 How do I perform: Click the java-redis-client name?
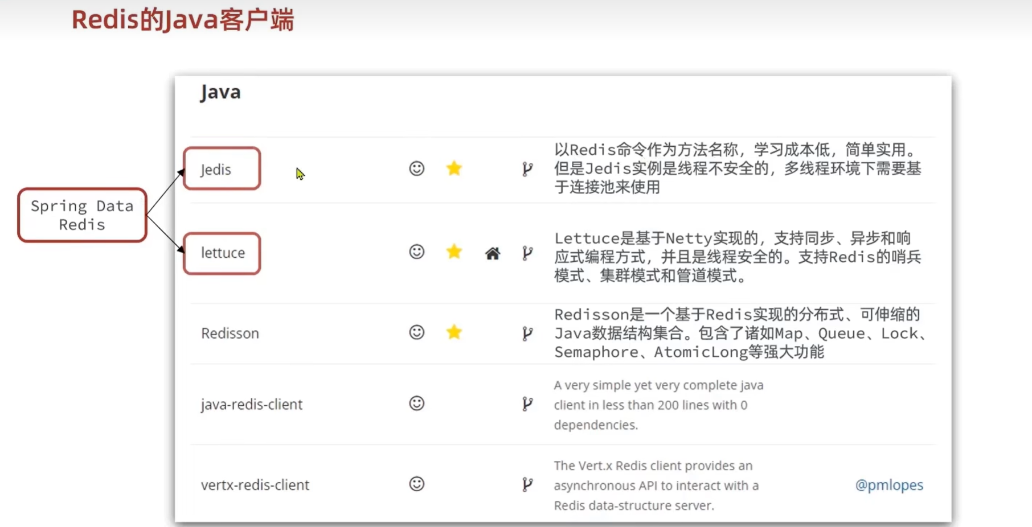[252, 404]
